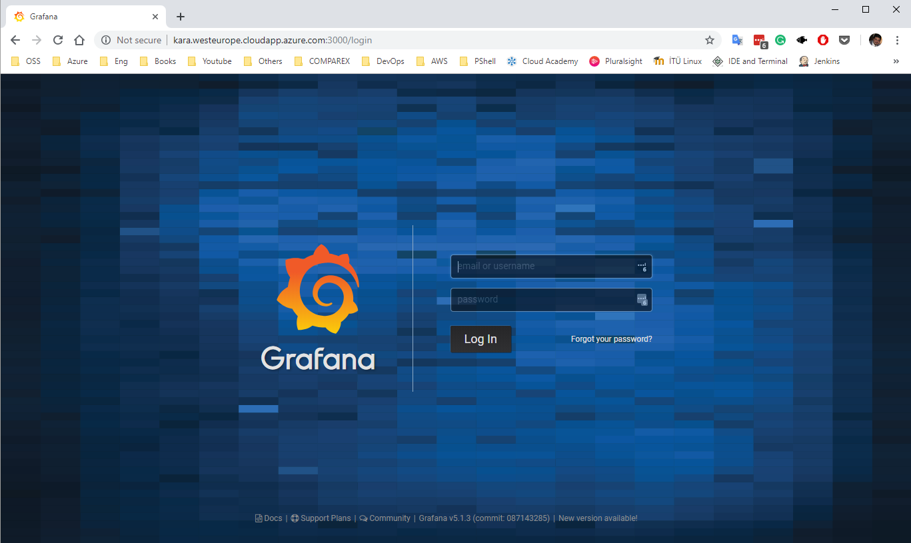Viewport: 911px width, 543px height.
Task: Open the Jenkins bookmark
Action: pos(819,61)
